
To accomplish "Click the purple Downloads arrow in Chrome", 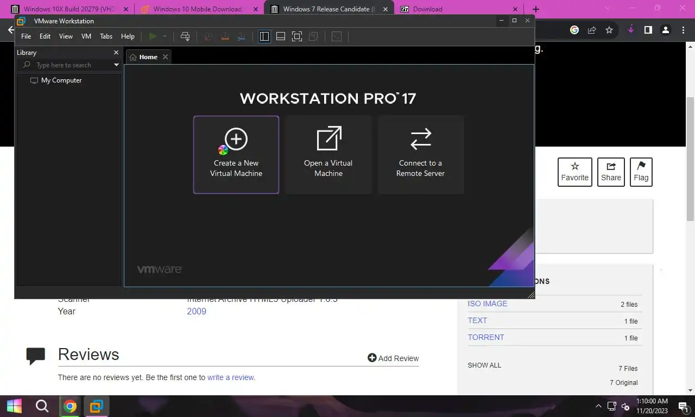I will click(631, 30).
